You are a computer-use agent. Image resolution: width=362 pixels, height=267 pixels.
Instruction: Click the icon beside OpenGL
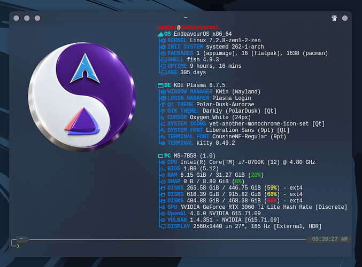(x=163, y=214)
